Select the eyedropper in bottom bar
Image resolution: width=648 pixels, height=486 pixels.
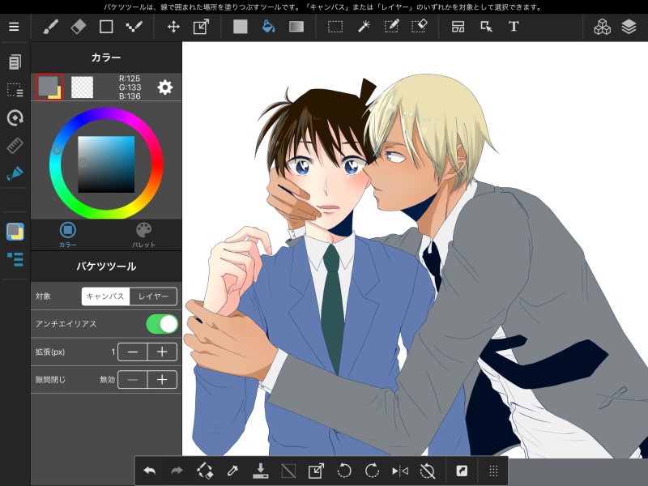(x=232, y=471)
